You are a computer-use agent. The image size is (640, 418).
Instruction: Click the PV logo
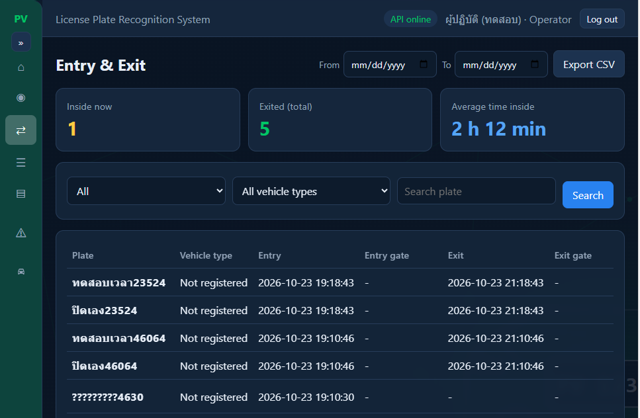[x=21, y=19]
